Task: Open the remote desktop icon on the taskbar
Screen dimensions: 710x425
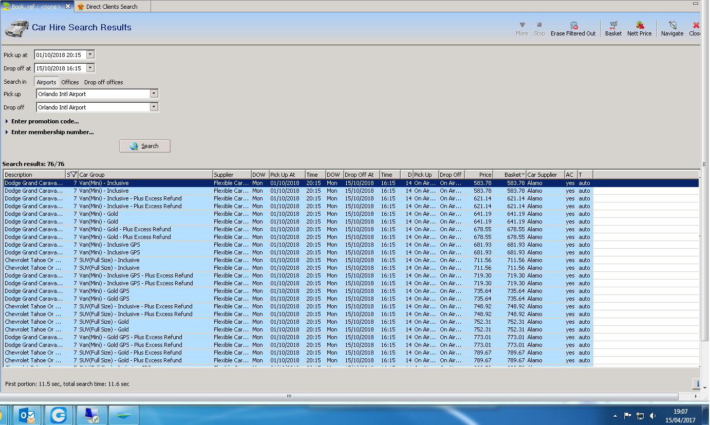Action: (x=91, y=415)
